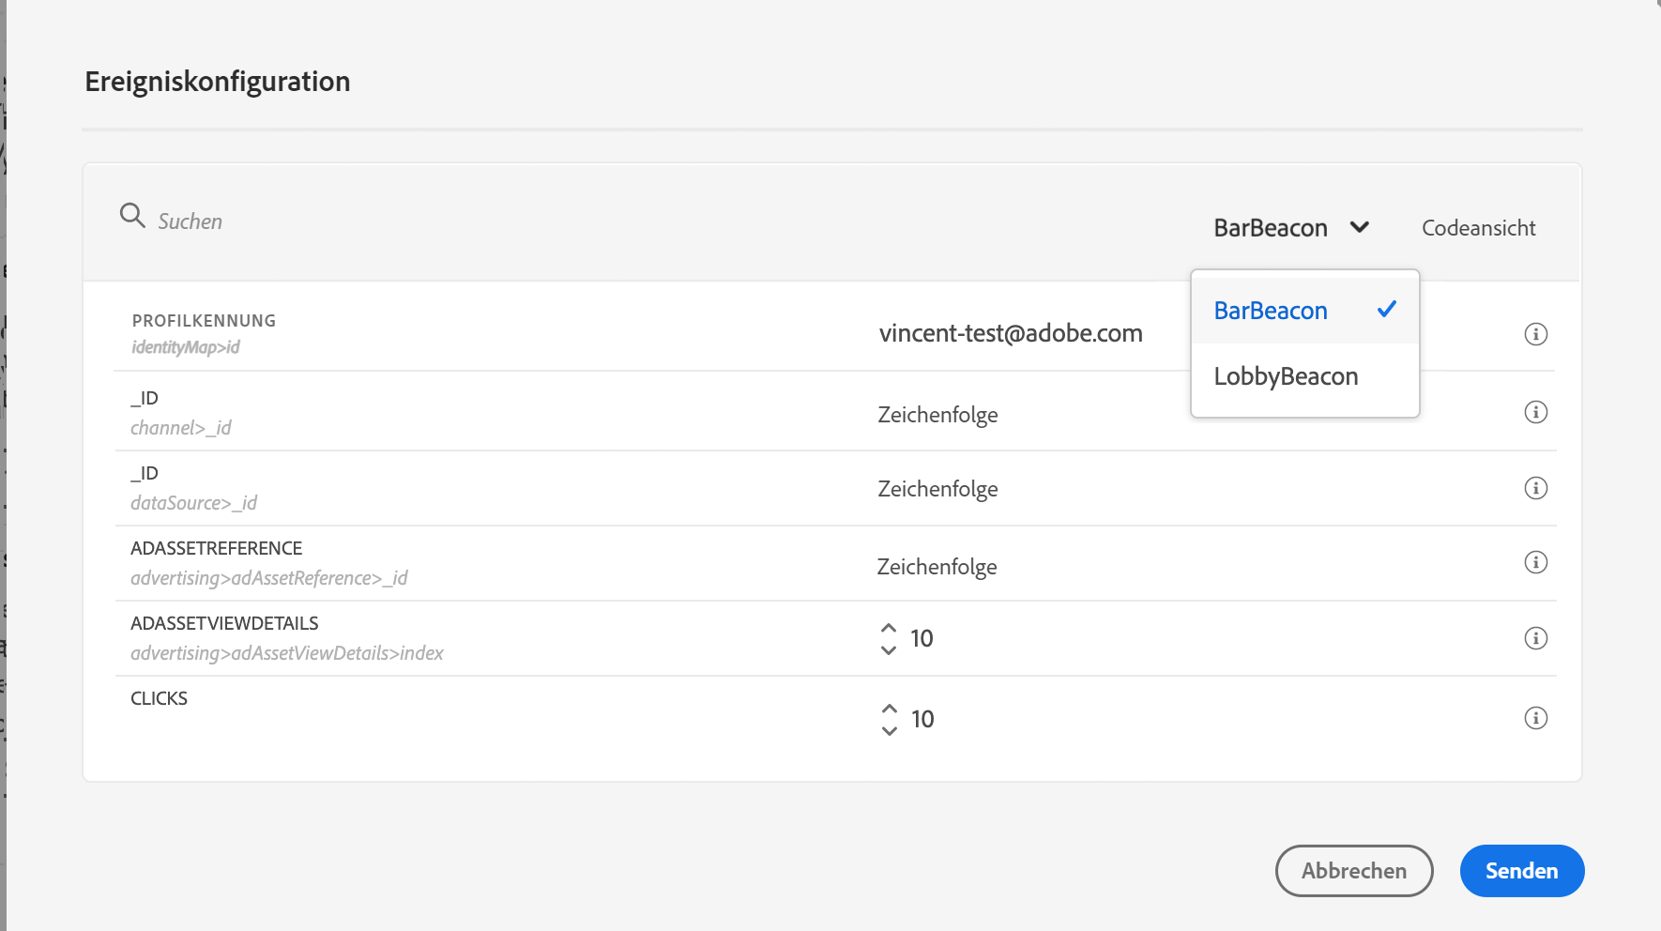Collapse the BarBeacon dropdown selector
Viewport: 1661px width, 931px height.
click(x=1291, y=228)
